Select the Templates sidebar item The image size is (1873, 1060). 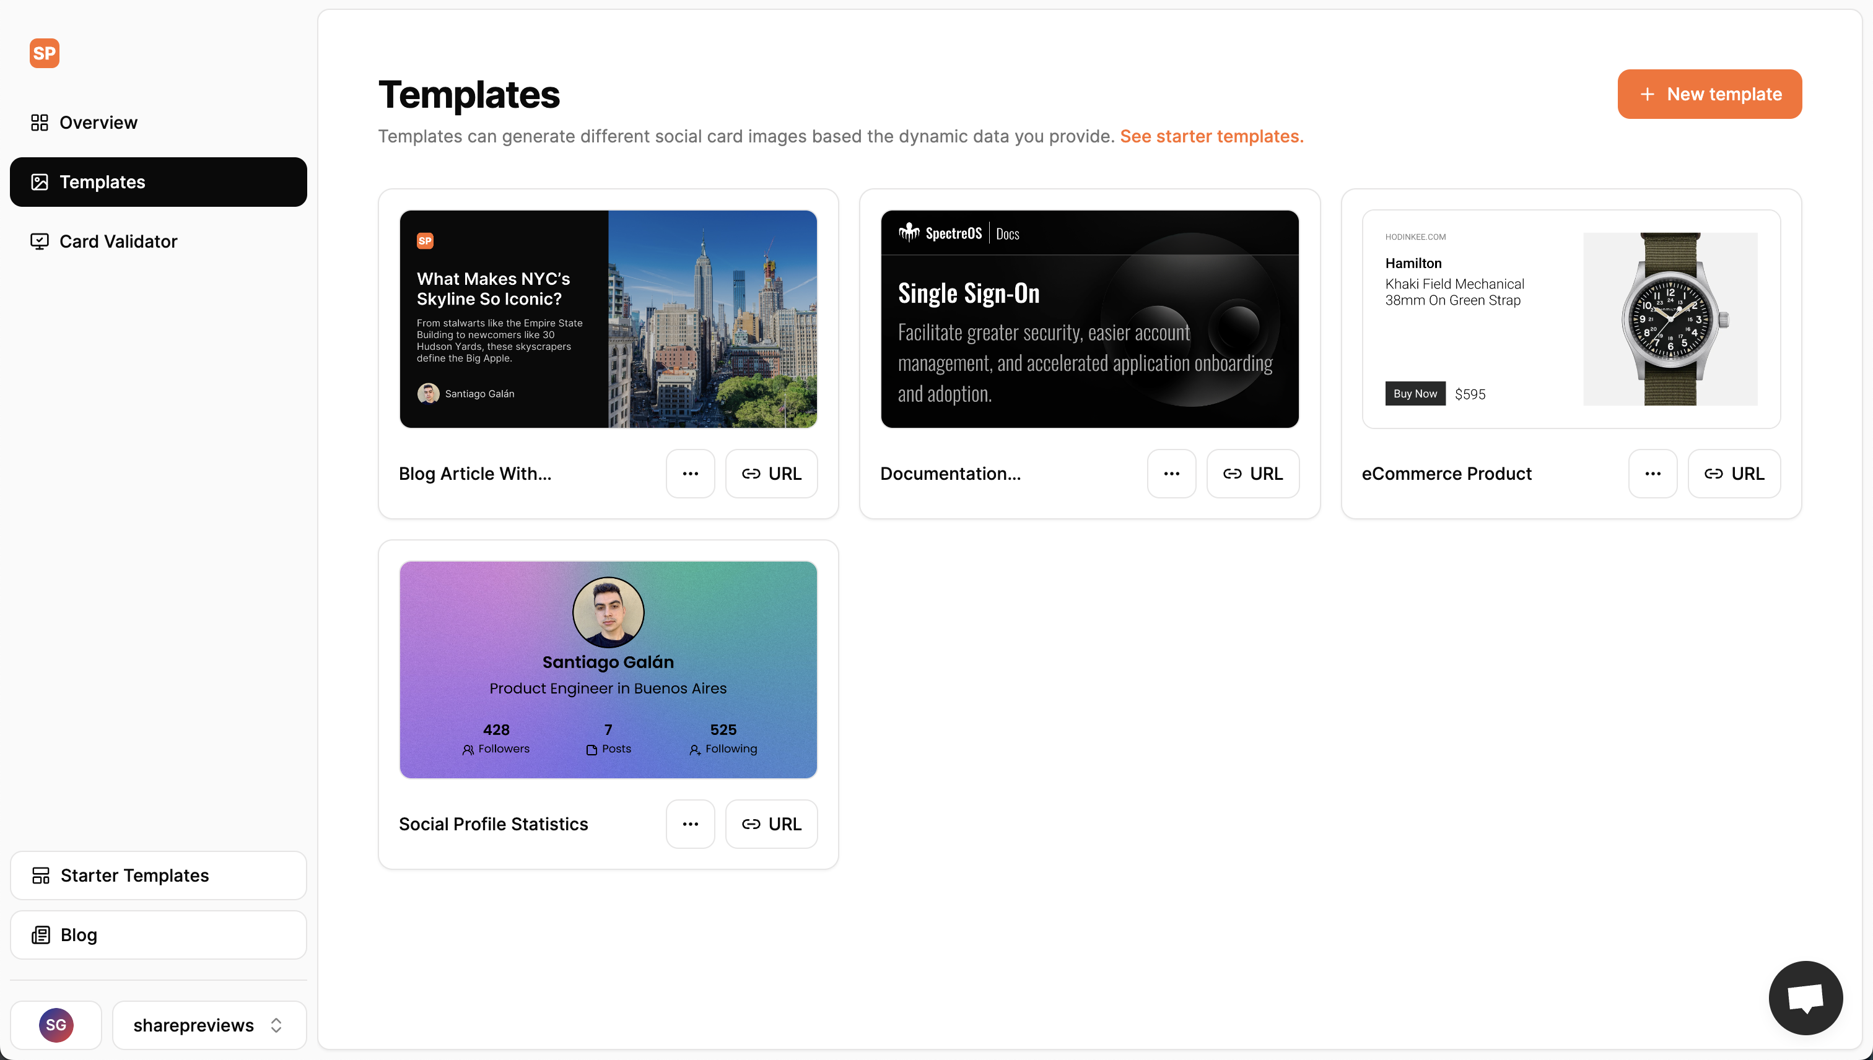(158, 182)
